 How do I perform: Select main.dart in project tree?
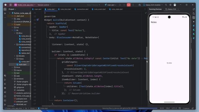click(x=21, y=64)
